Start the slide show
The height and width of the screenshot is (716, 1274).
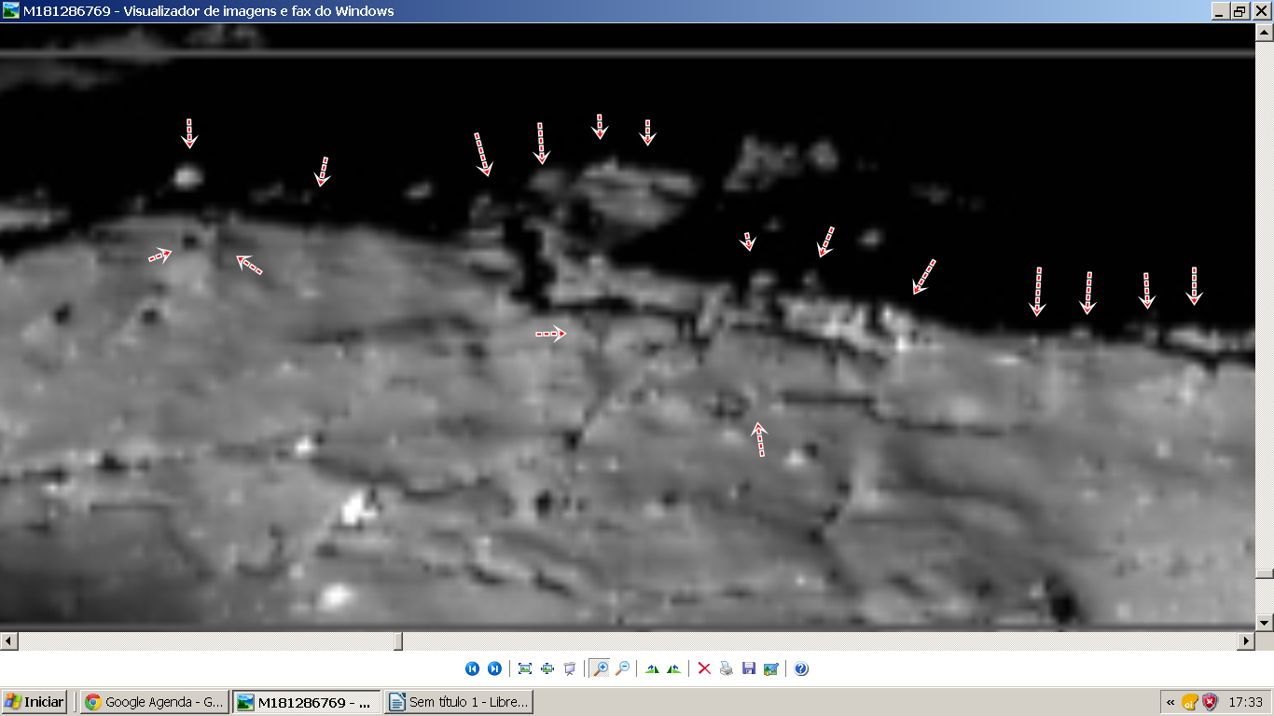[570, 668]
